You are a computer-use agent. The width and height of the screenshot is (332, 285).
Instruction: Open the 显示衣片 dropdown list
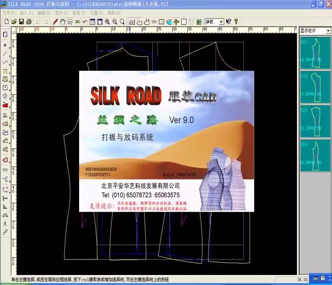328,31
